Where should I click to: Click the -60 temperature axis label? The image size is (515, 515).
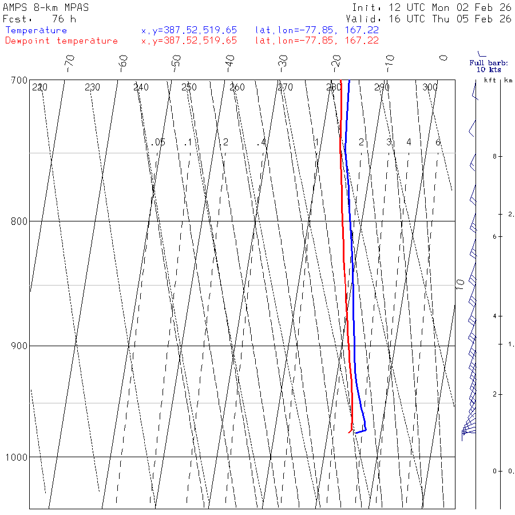tap(123, 64)
